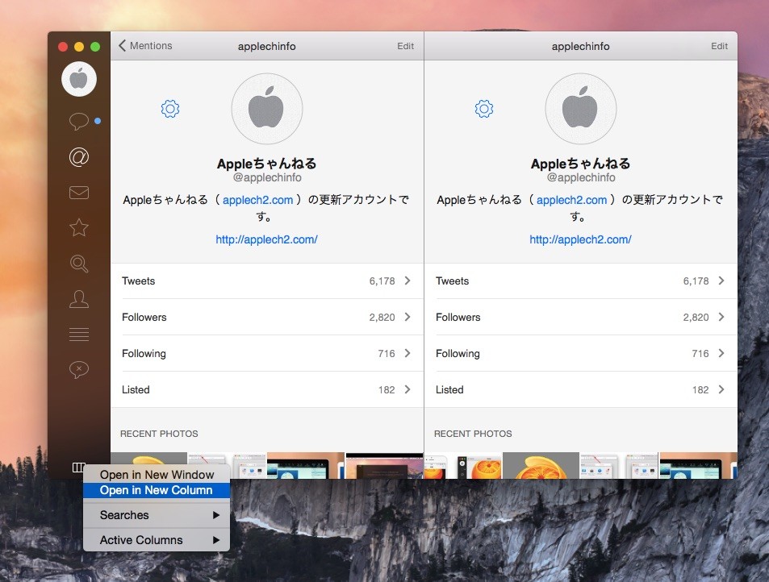This screenshot has height=582, width=769.
Task: Click the columns icon at sidebar bottom
Action: 78,468
